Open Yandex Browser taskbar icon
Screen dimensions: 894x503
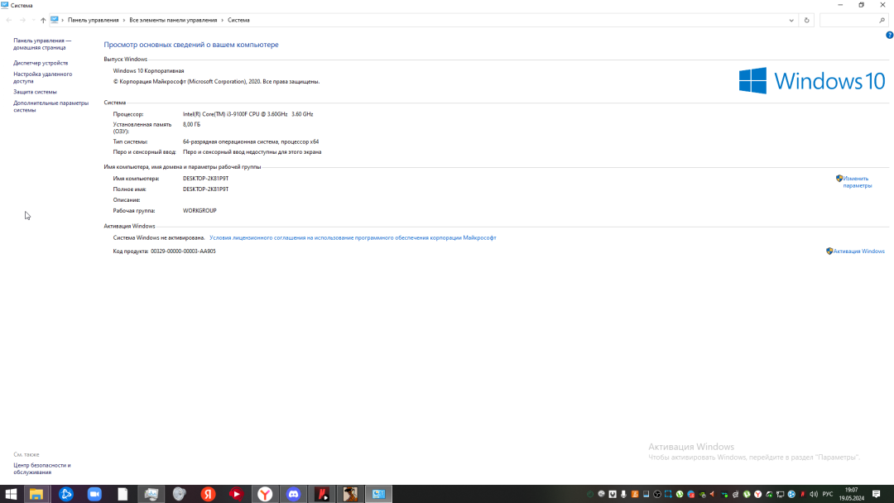click(265, 494)
